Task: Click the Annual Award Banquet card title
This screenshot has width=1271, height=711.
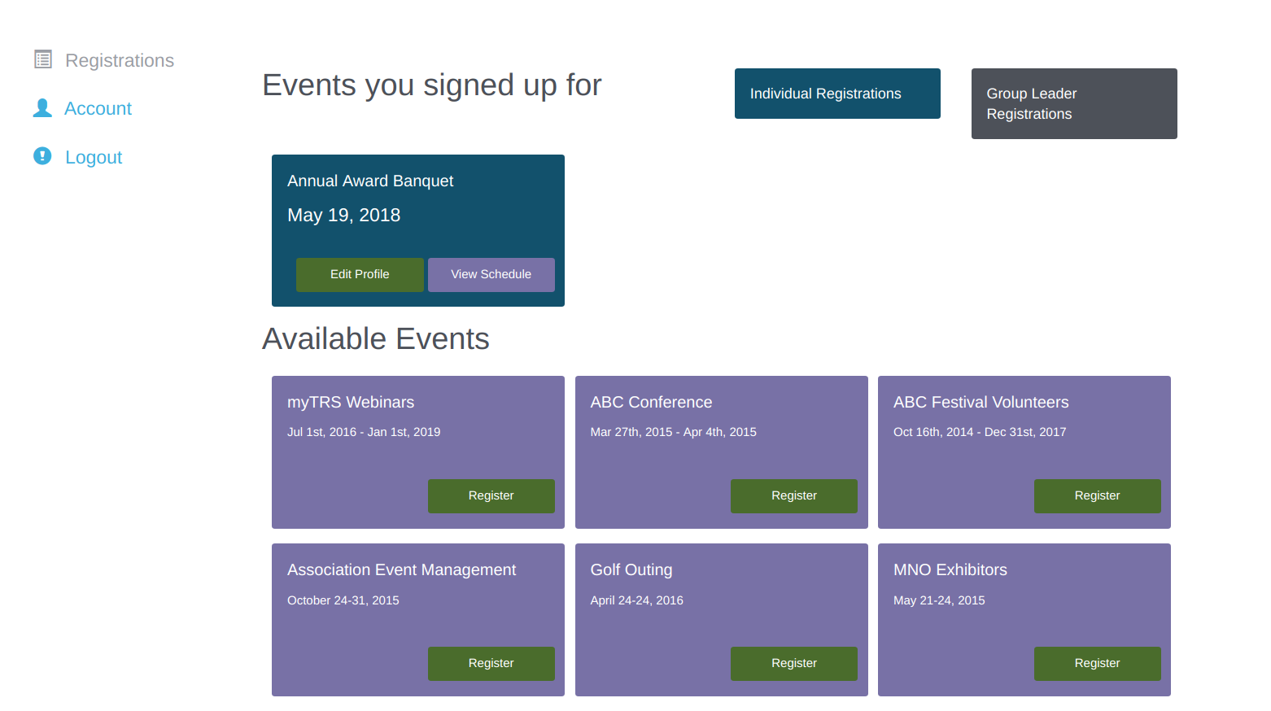Action: (x=370, y=181)
